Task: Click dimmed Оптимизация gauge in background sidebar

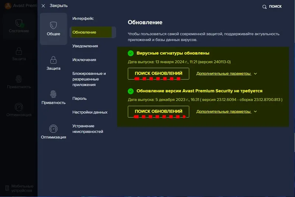Action: [19, 107]
